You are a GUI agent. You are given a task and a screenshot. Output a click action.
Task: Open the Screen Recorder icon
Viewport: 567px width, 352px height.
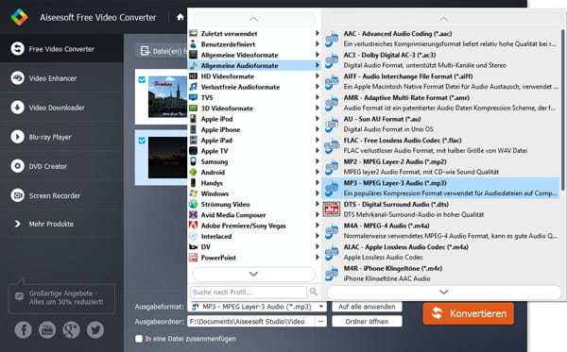pyautogui.click(x=17, y=195)
